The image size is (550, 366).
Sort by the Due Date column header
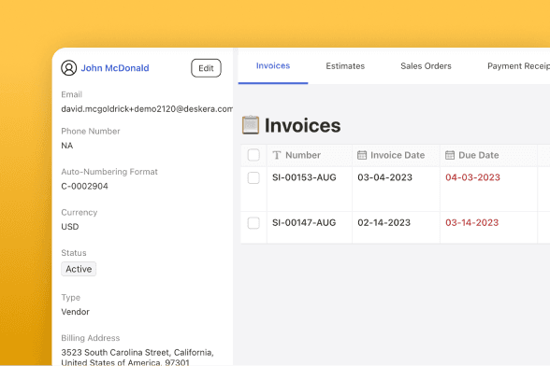click(x=479, y=155)
